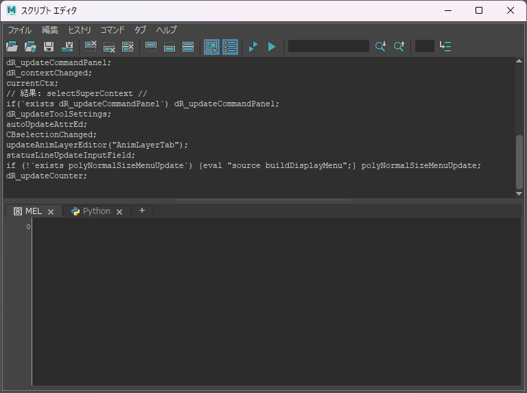527x393 pixels.
Task: Close the MEL tab
Action: [x=51, y=212]
